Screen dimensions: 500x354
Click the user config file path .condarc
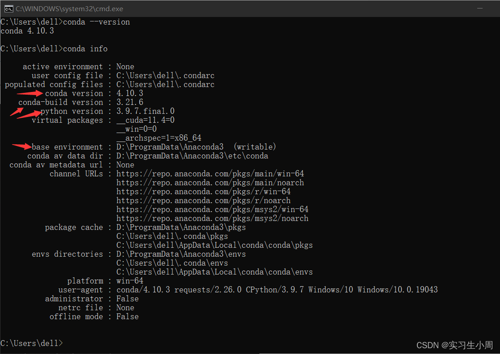click(x=165, y=75)
